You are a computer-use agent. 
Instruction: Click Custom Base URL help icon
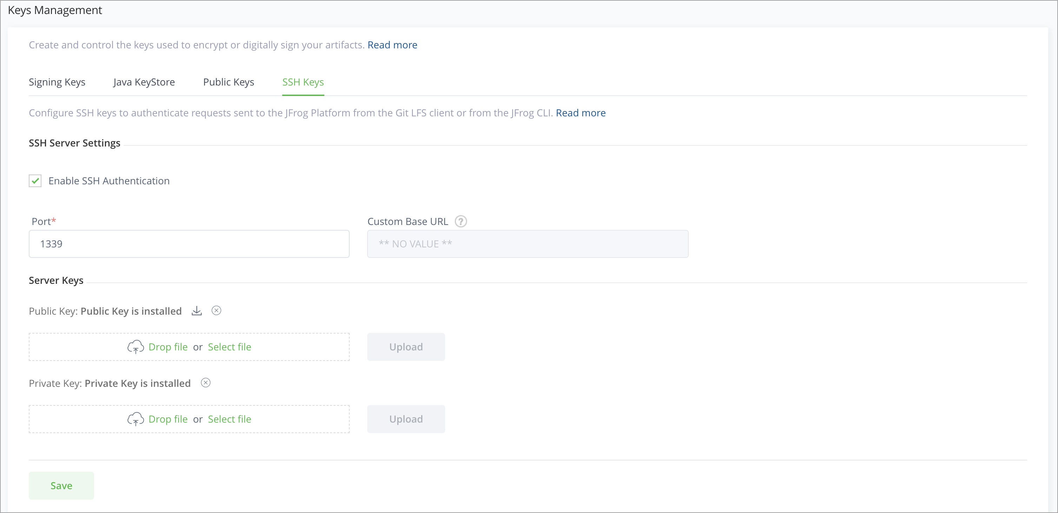tap(461, 221)
